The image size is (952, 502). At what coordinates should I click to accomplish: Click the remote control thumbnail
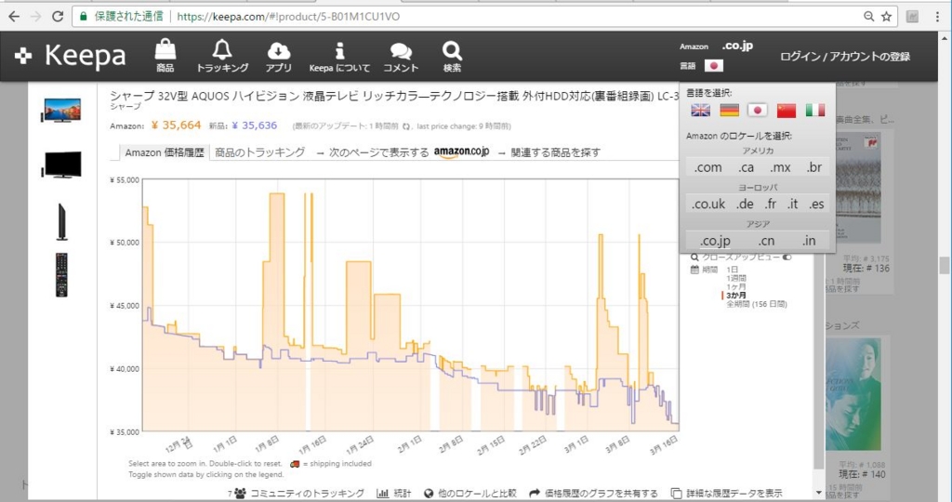(61, 274)
